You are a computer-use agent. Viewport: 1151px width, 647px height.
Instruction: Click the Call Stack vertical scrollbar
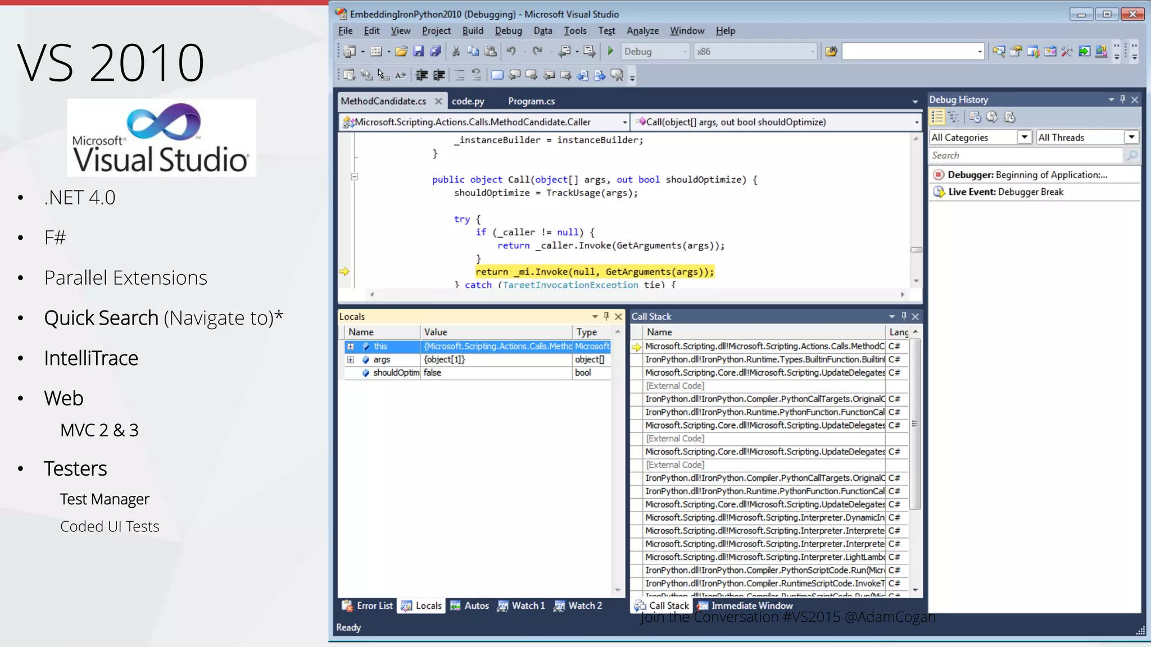(x=916, y=461)
